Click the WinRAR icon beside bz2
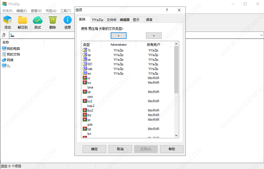 coord(85,101)
